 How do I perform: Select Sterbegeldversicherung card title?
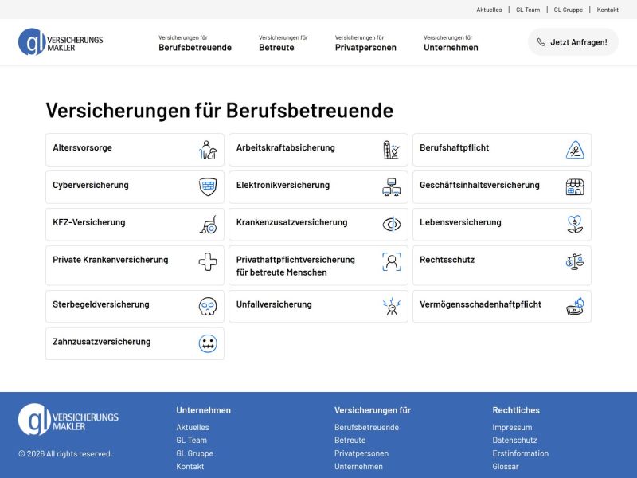pyautogui.click(x=101, y=305)
